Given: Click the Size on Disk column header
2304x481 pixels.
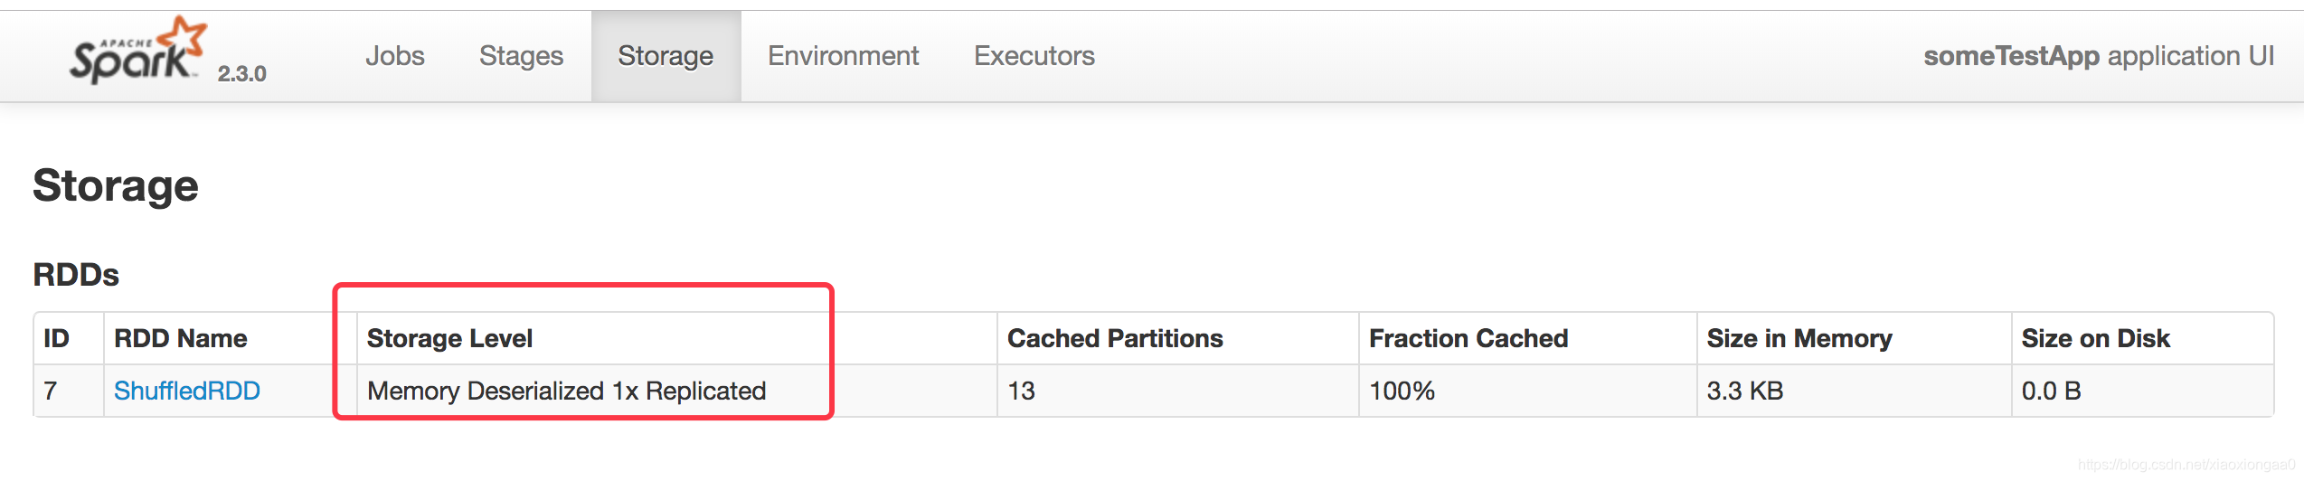Looking at the screenshot, I should (x=2095, y=338).
